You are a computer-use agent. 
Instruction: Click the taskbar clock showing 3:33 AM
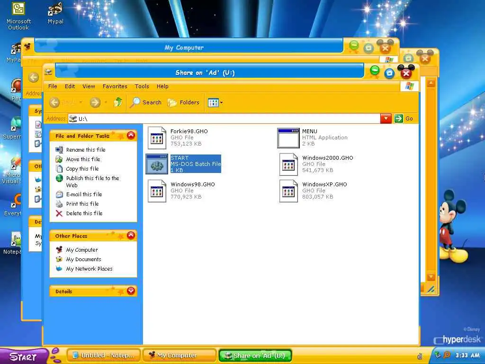(x=467, y=355)
